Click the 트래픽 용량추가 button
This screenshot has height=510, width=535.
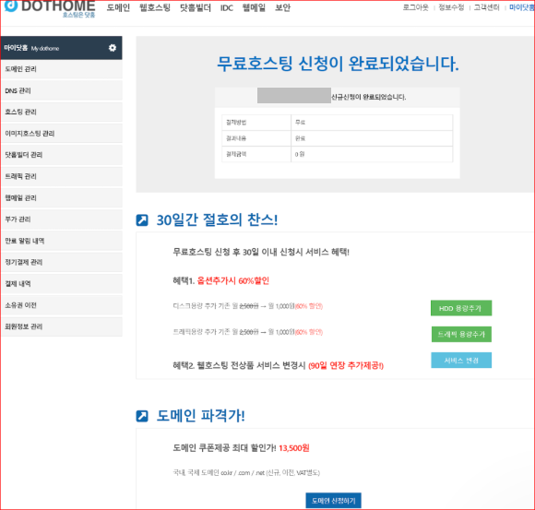pos(461,335)
